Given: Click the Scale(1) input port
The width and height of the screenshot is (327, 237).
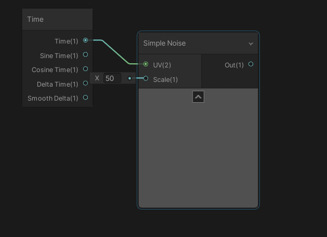Looking at the screenshot, I should click(146, 79).
